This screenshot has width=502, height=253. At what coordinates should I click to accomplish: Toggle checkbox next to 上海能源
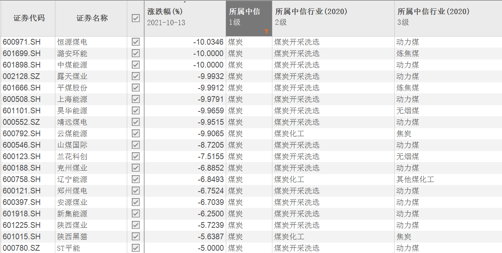point(136,99)
